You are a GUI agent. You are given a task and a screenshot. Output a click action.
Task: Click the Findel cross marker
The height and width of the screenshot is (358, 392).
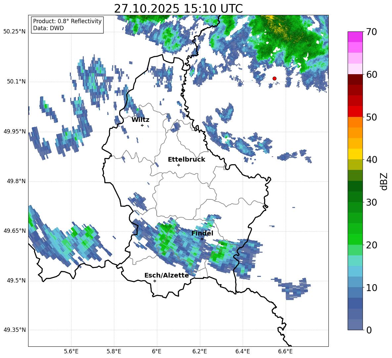click(202, 239)
